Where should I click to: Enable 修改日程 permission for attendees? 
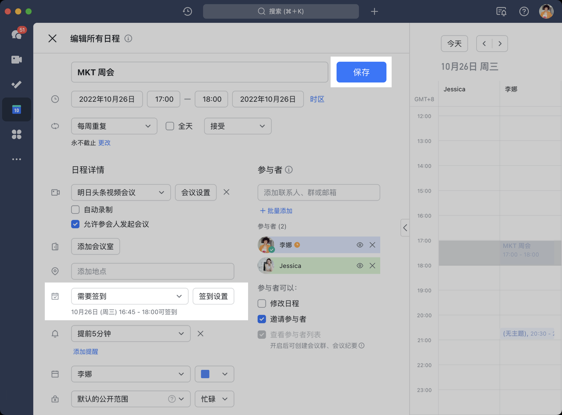click(x=262, y=304)
